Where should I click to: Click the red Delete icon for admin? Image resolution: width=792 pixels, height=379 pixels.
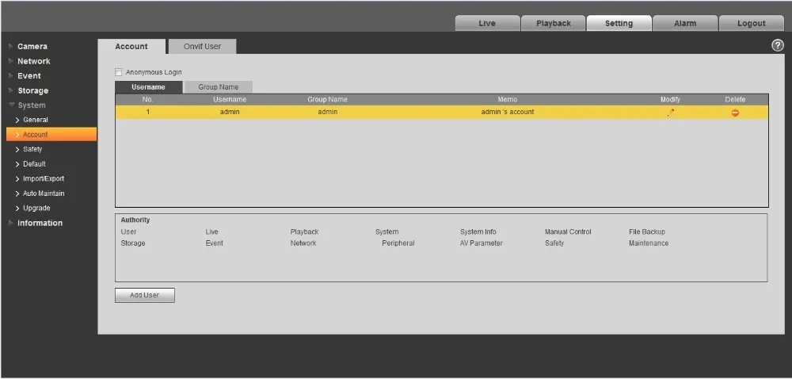[x=735, y=113]
